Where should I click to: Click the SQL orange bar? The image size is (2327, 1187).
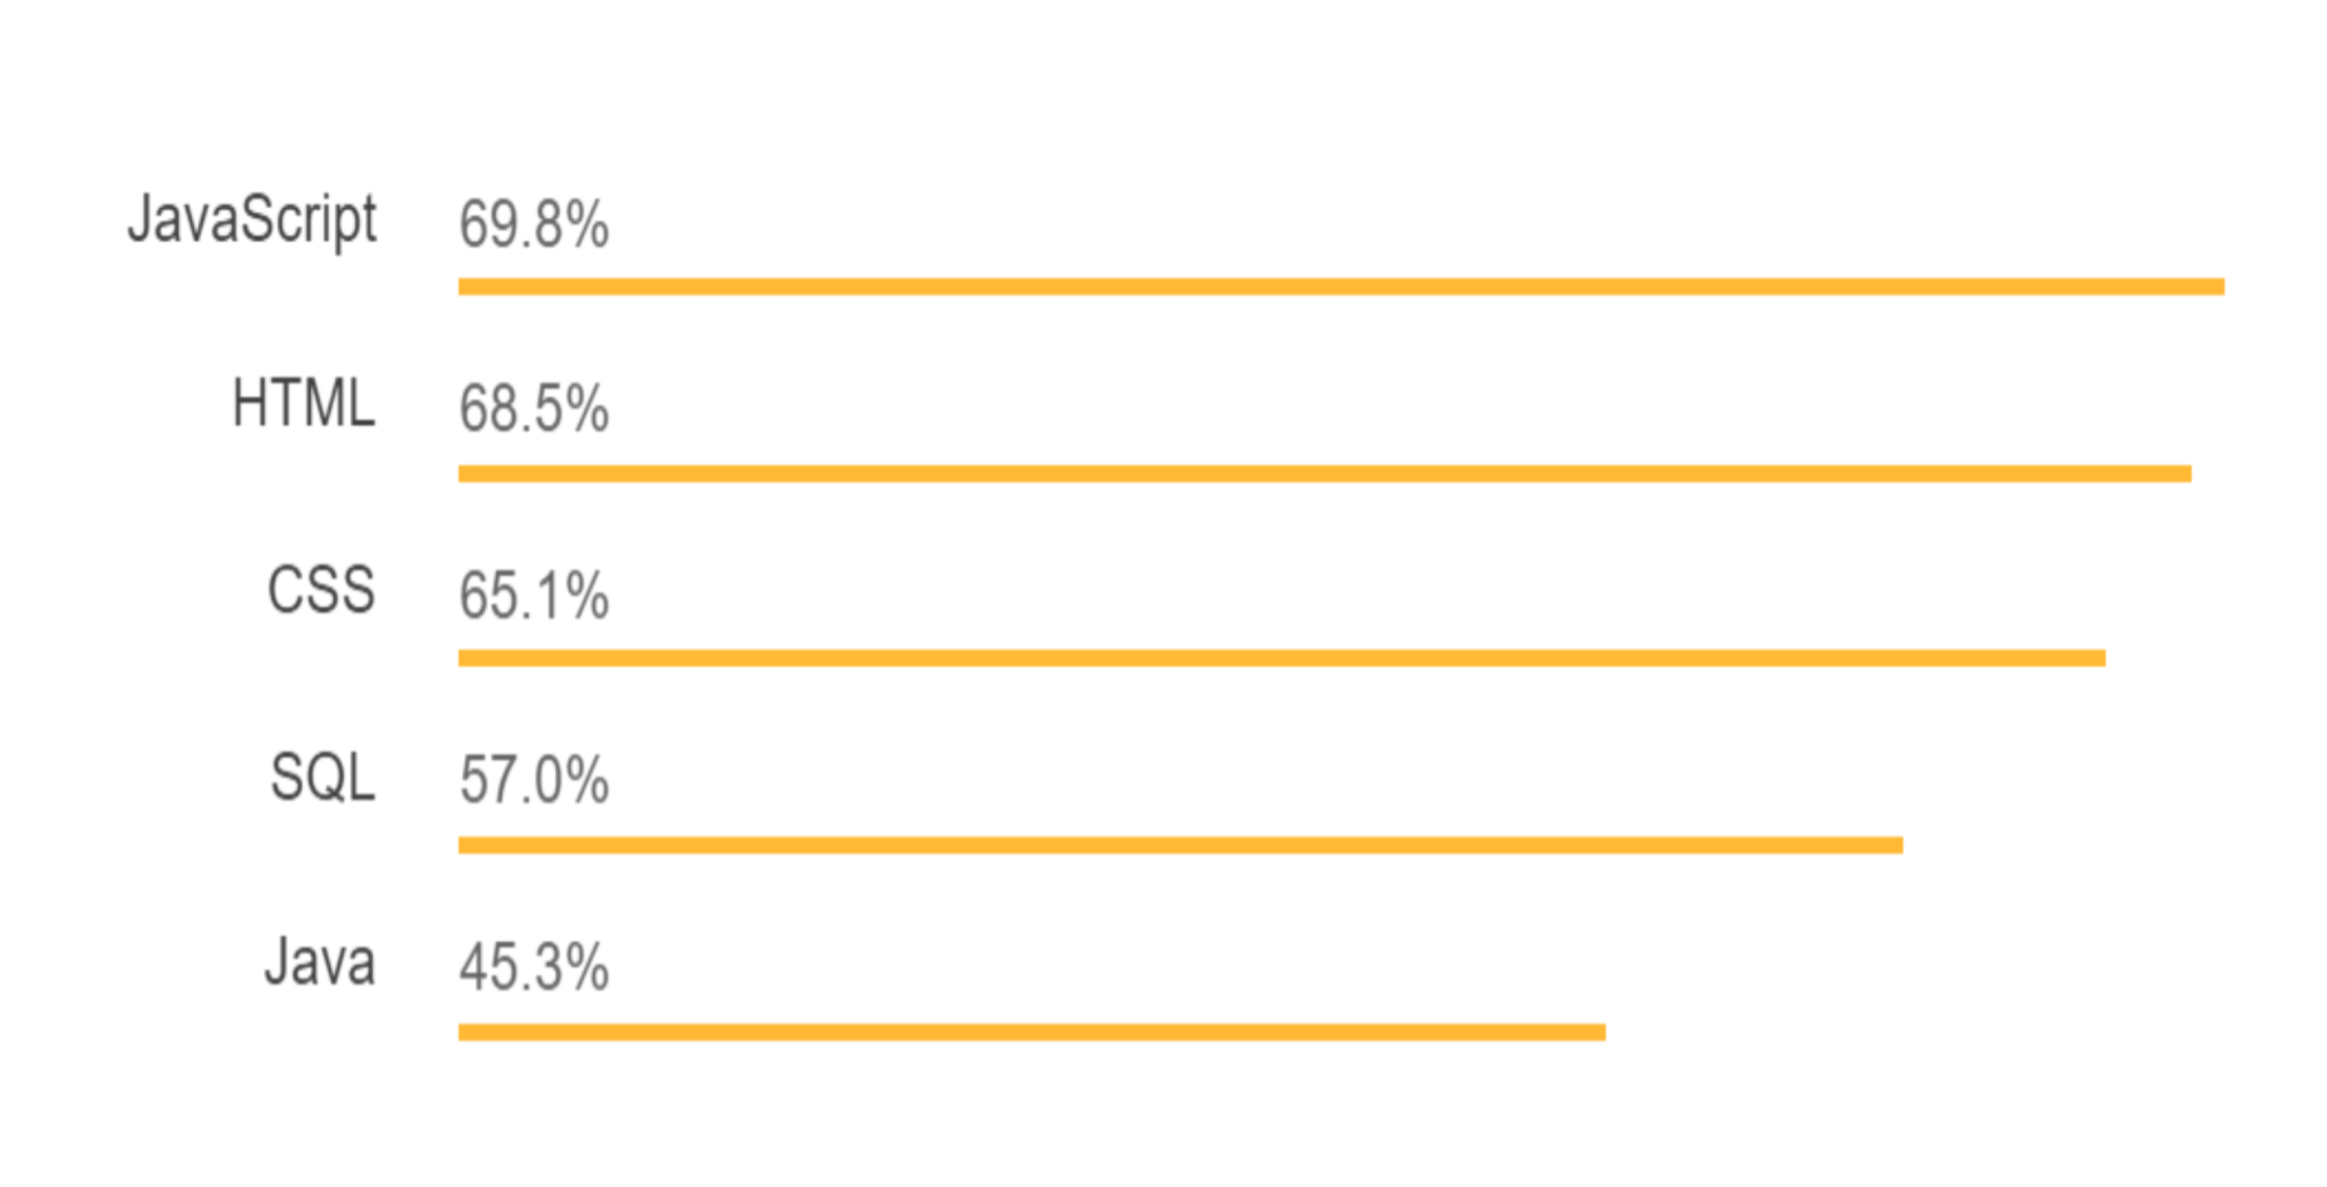1181,844
